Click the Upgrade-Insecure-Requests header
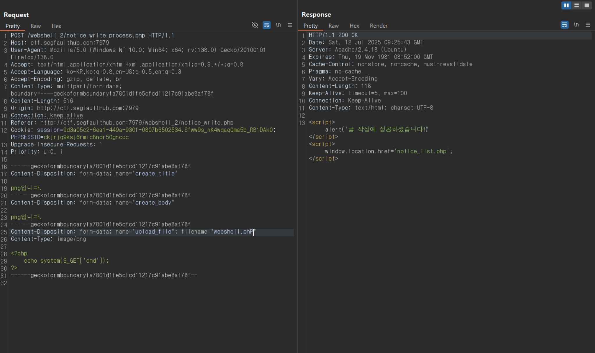Screen dimensions: 595x353 [x=56, y=144]
